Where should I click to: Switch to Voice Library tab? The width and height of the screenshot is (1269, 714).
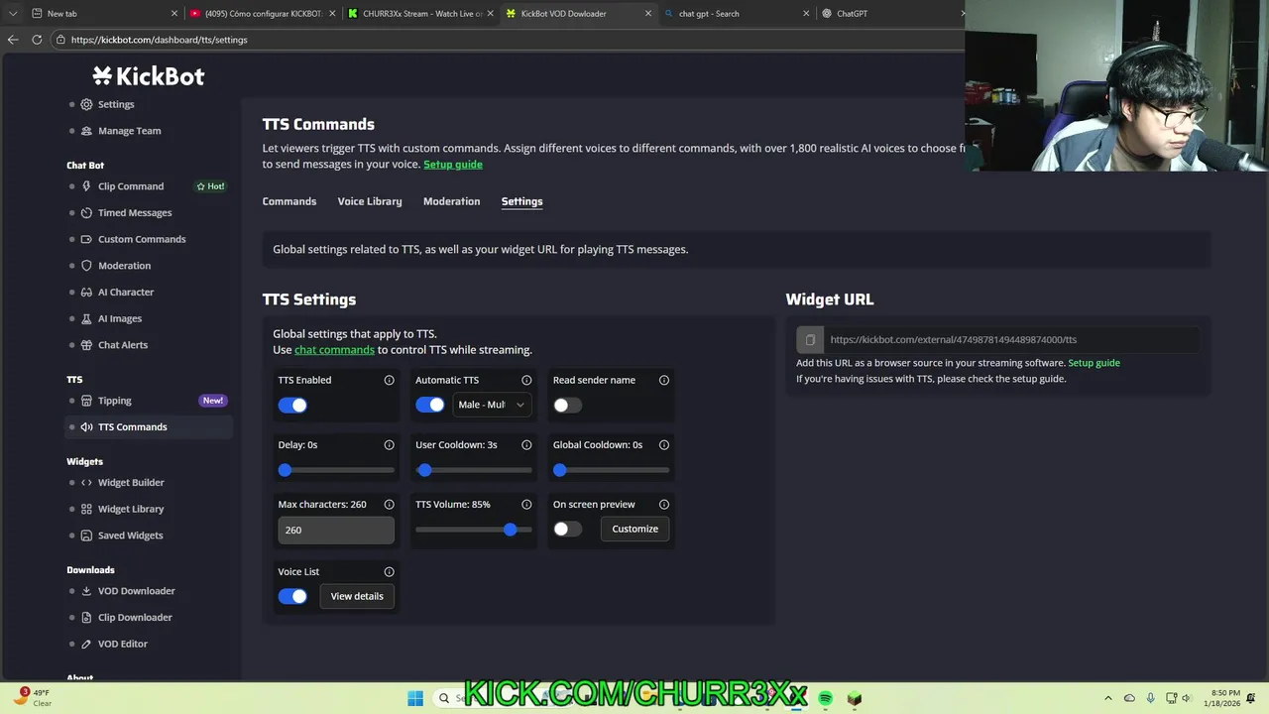[370, 201]
